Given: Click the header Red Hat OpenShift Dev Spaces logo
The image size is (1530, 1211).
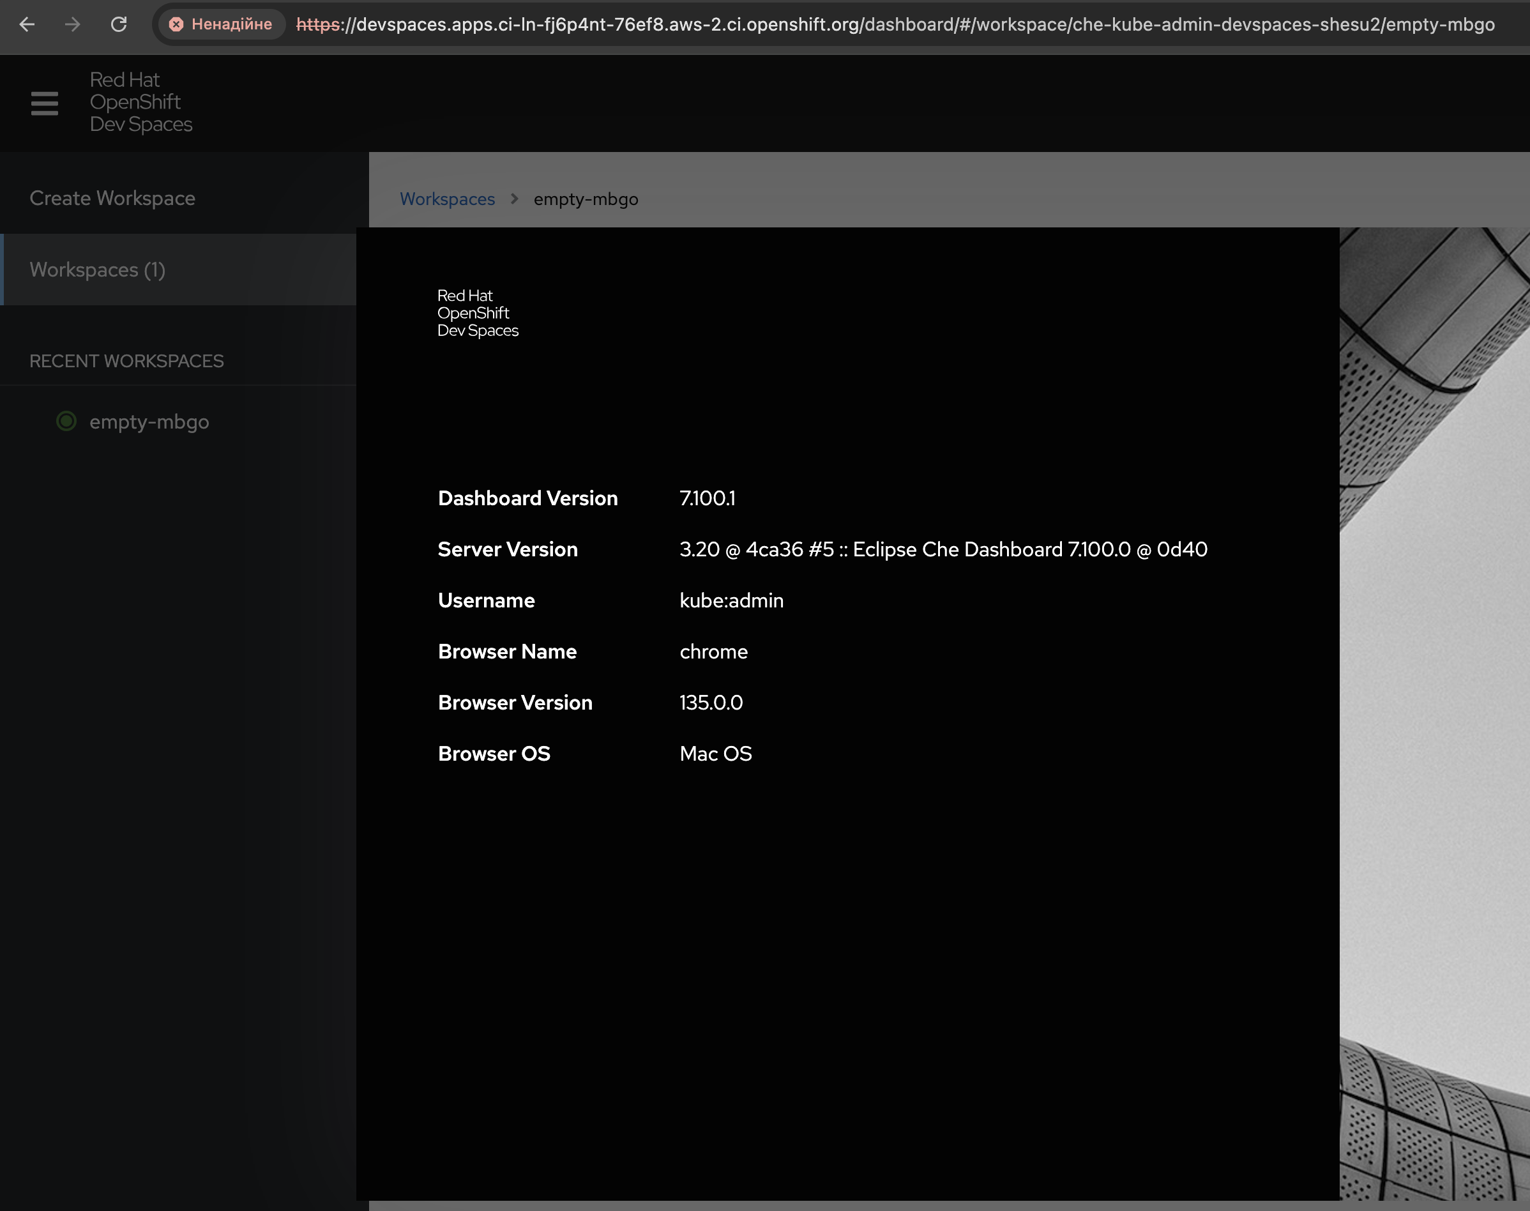Looking at the screenshot, I should coord(140,102).
